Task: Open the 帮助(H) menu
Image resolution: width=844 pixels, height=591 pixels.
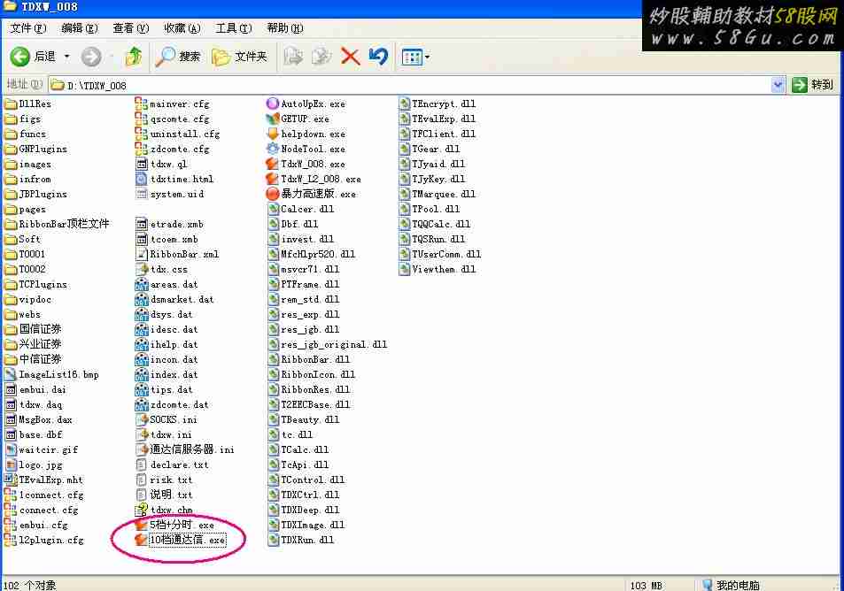Action: (285, 28)
